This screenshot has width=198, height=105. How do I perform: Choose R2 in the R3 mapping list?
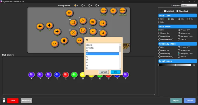102,62
